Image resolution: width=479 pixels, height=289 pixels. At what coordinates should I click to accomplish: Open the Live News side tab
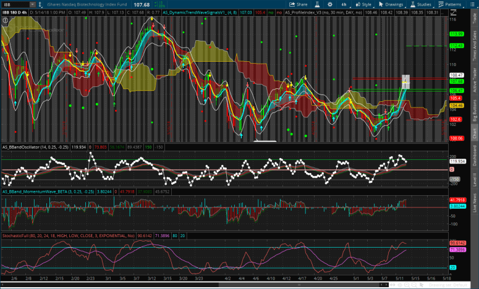pyautogui.click(x=475, y=203)
